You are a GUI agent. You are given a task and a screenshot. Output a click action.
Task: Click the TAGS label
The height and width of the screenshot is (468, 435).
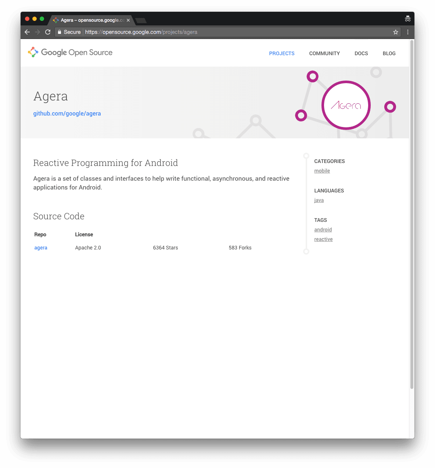point(320,220)
